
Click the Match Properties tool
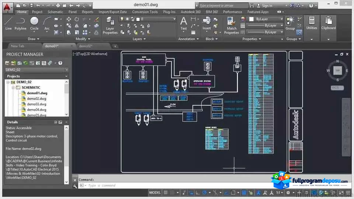pyautogui.click(x=232, y=25)
